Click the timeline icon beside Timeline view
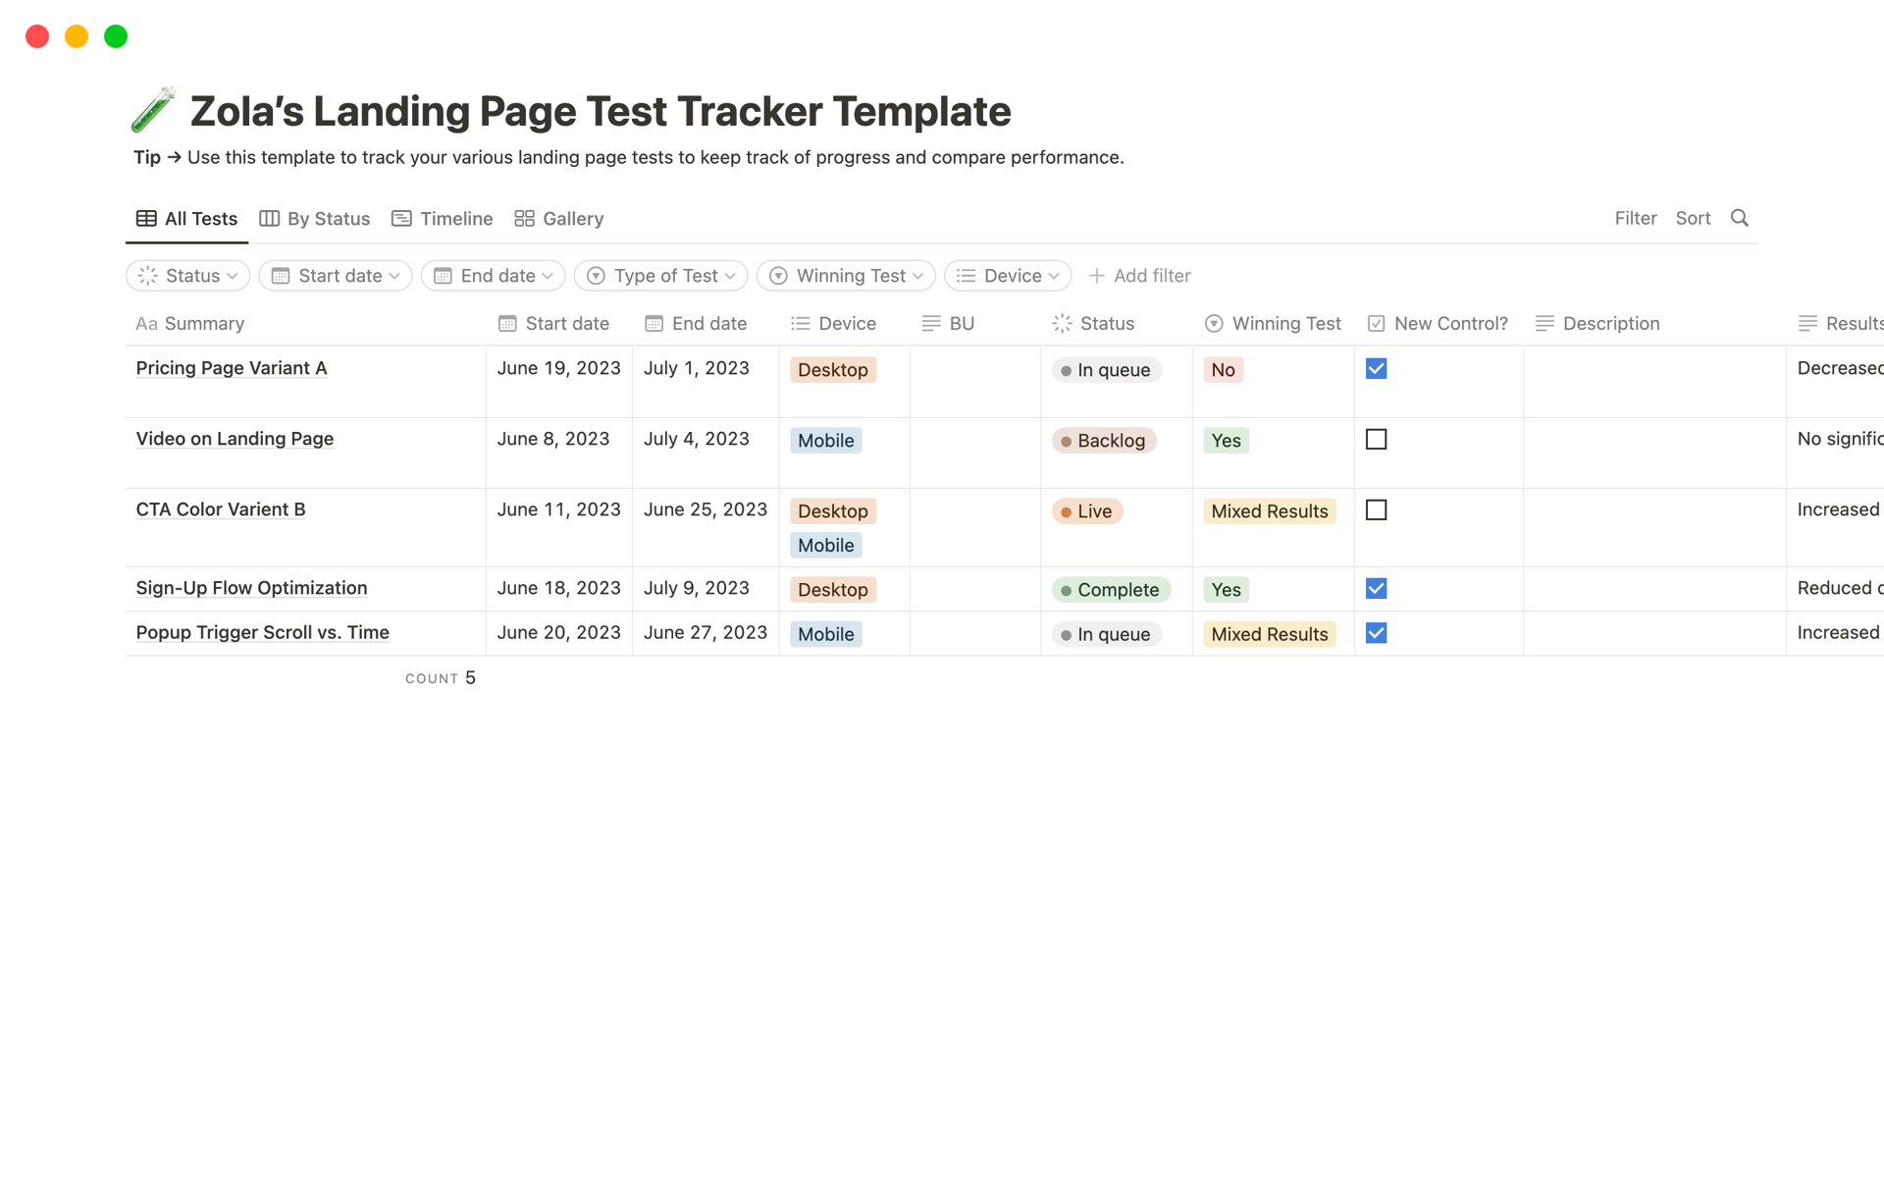Screen dimensions: 1884x1178 click(x=400, y=218)
